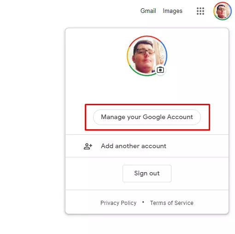Open Google Account management settings
Image resolution: width=235 pixels, height=234 pixels.
147,117
